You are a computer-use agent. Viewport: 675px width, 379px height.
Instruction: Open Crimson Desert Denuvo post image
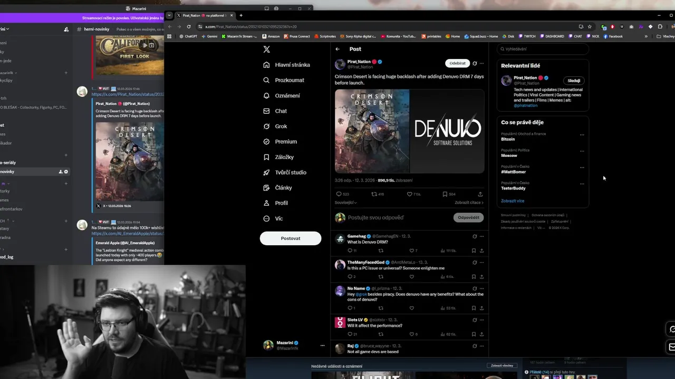point(409,131)
